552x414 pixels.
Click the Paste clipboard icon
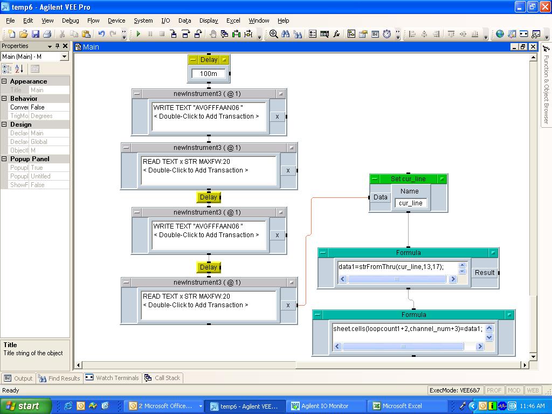pyautogui.click(x=86, y=34)
